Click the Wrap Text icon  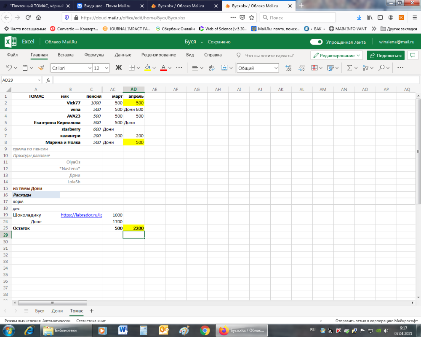pos(211,68)
